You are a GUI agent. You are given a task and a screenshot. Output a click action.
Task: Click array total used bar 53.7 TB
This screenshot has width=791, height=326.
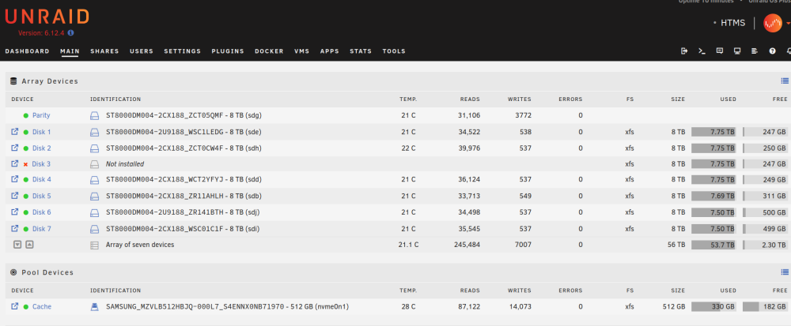point(713,245)
